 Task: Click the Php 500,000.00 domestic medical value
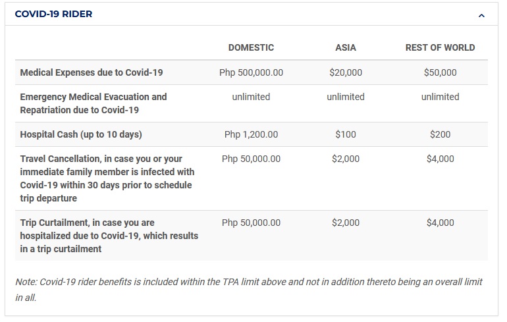pyautogui.click(x=251, y=72)
